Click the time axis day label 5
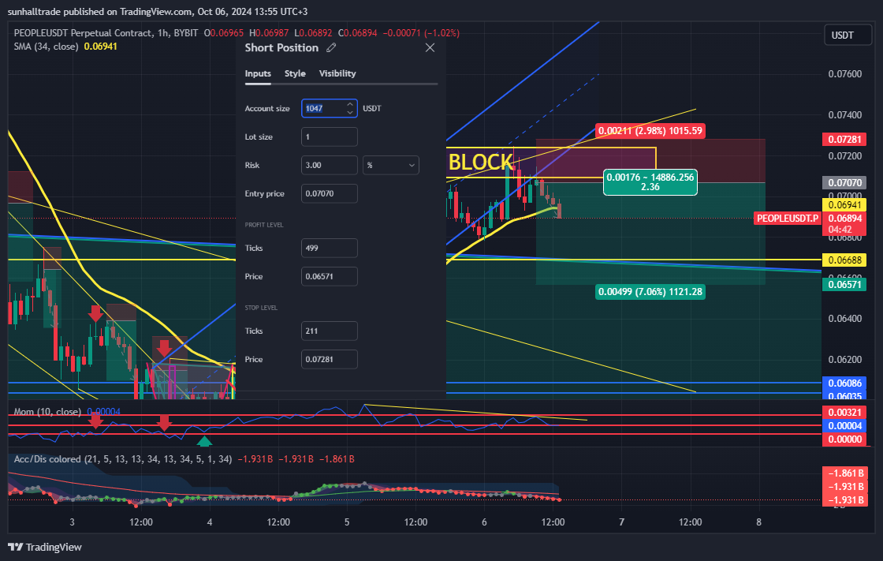Screen dimensions: 883x561 click(x=347, y=522)
